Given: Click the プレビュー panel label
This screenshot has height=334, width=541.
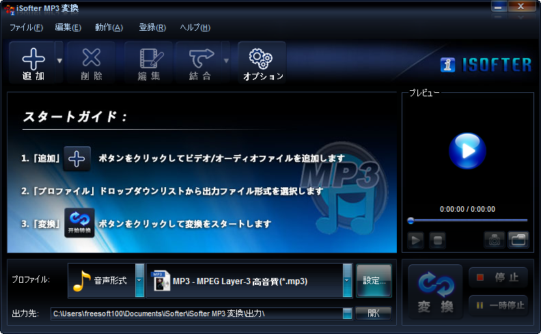Looking at the screenshot, I should point(424,93).
